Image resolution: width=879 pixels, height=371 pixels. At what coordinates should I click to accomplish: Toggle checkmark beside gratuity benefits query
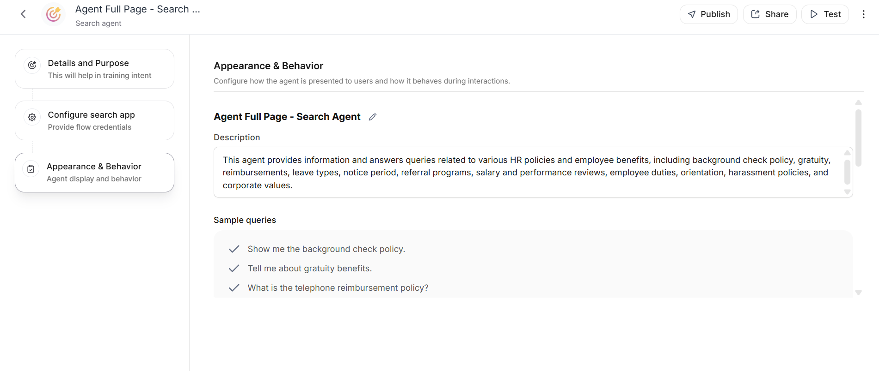pos(234,269)
